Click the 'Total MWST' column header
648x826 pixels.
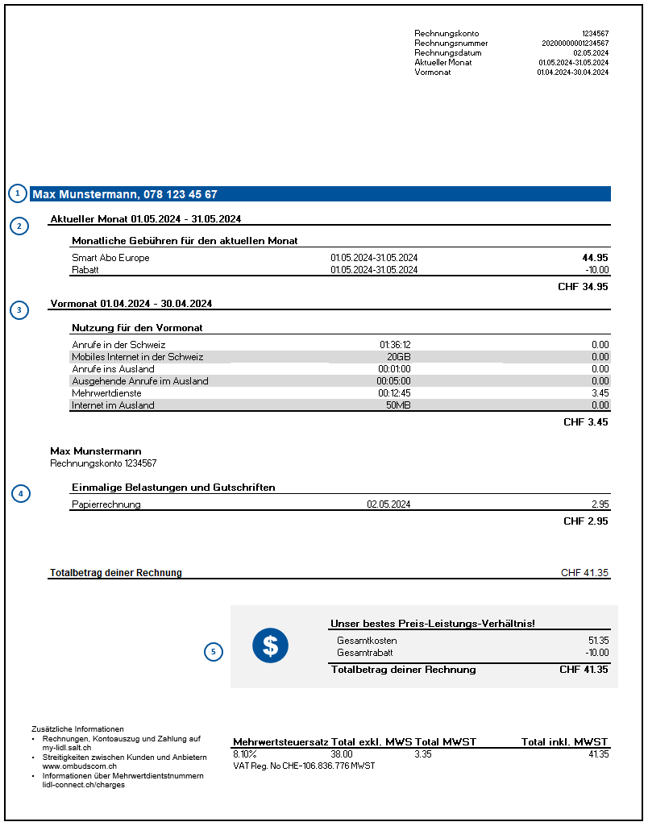[x=446, y=741]
